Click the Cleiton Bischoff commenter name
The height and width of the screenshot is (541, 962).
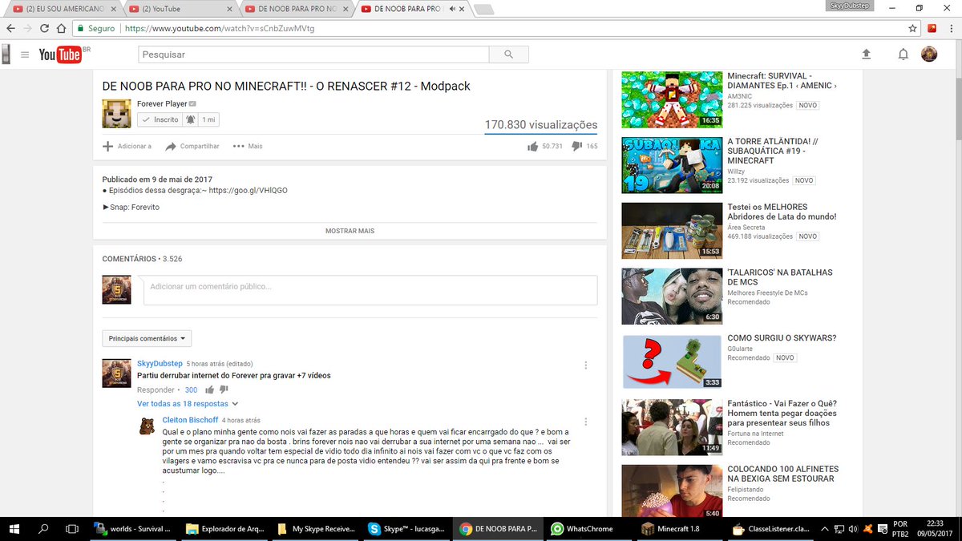click(x=190, y=420)
